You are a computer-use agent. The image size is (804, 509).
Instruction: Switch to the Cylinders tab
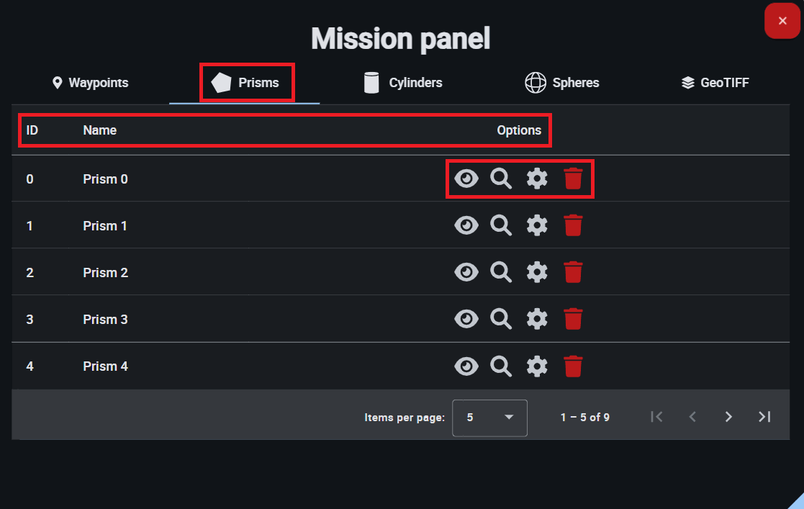[x=403, y=83]
